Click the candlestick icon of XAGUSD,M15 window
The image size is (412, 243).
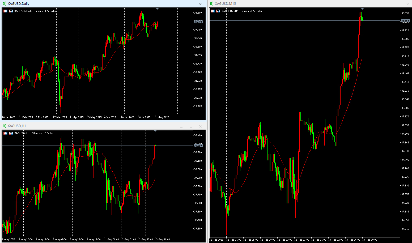click(x=212, y=4)
